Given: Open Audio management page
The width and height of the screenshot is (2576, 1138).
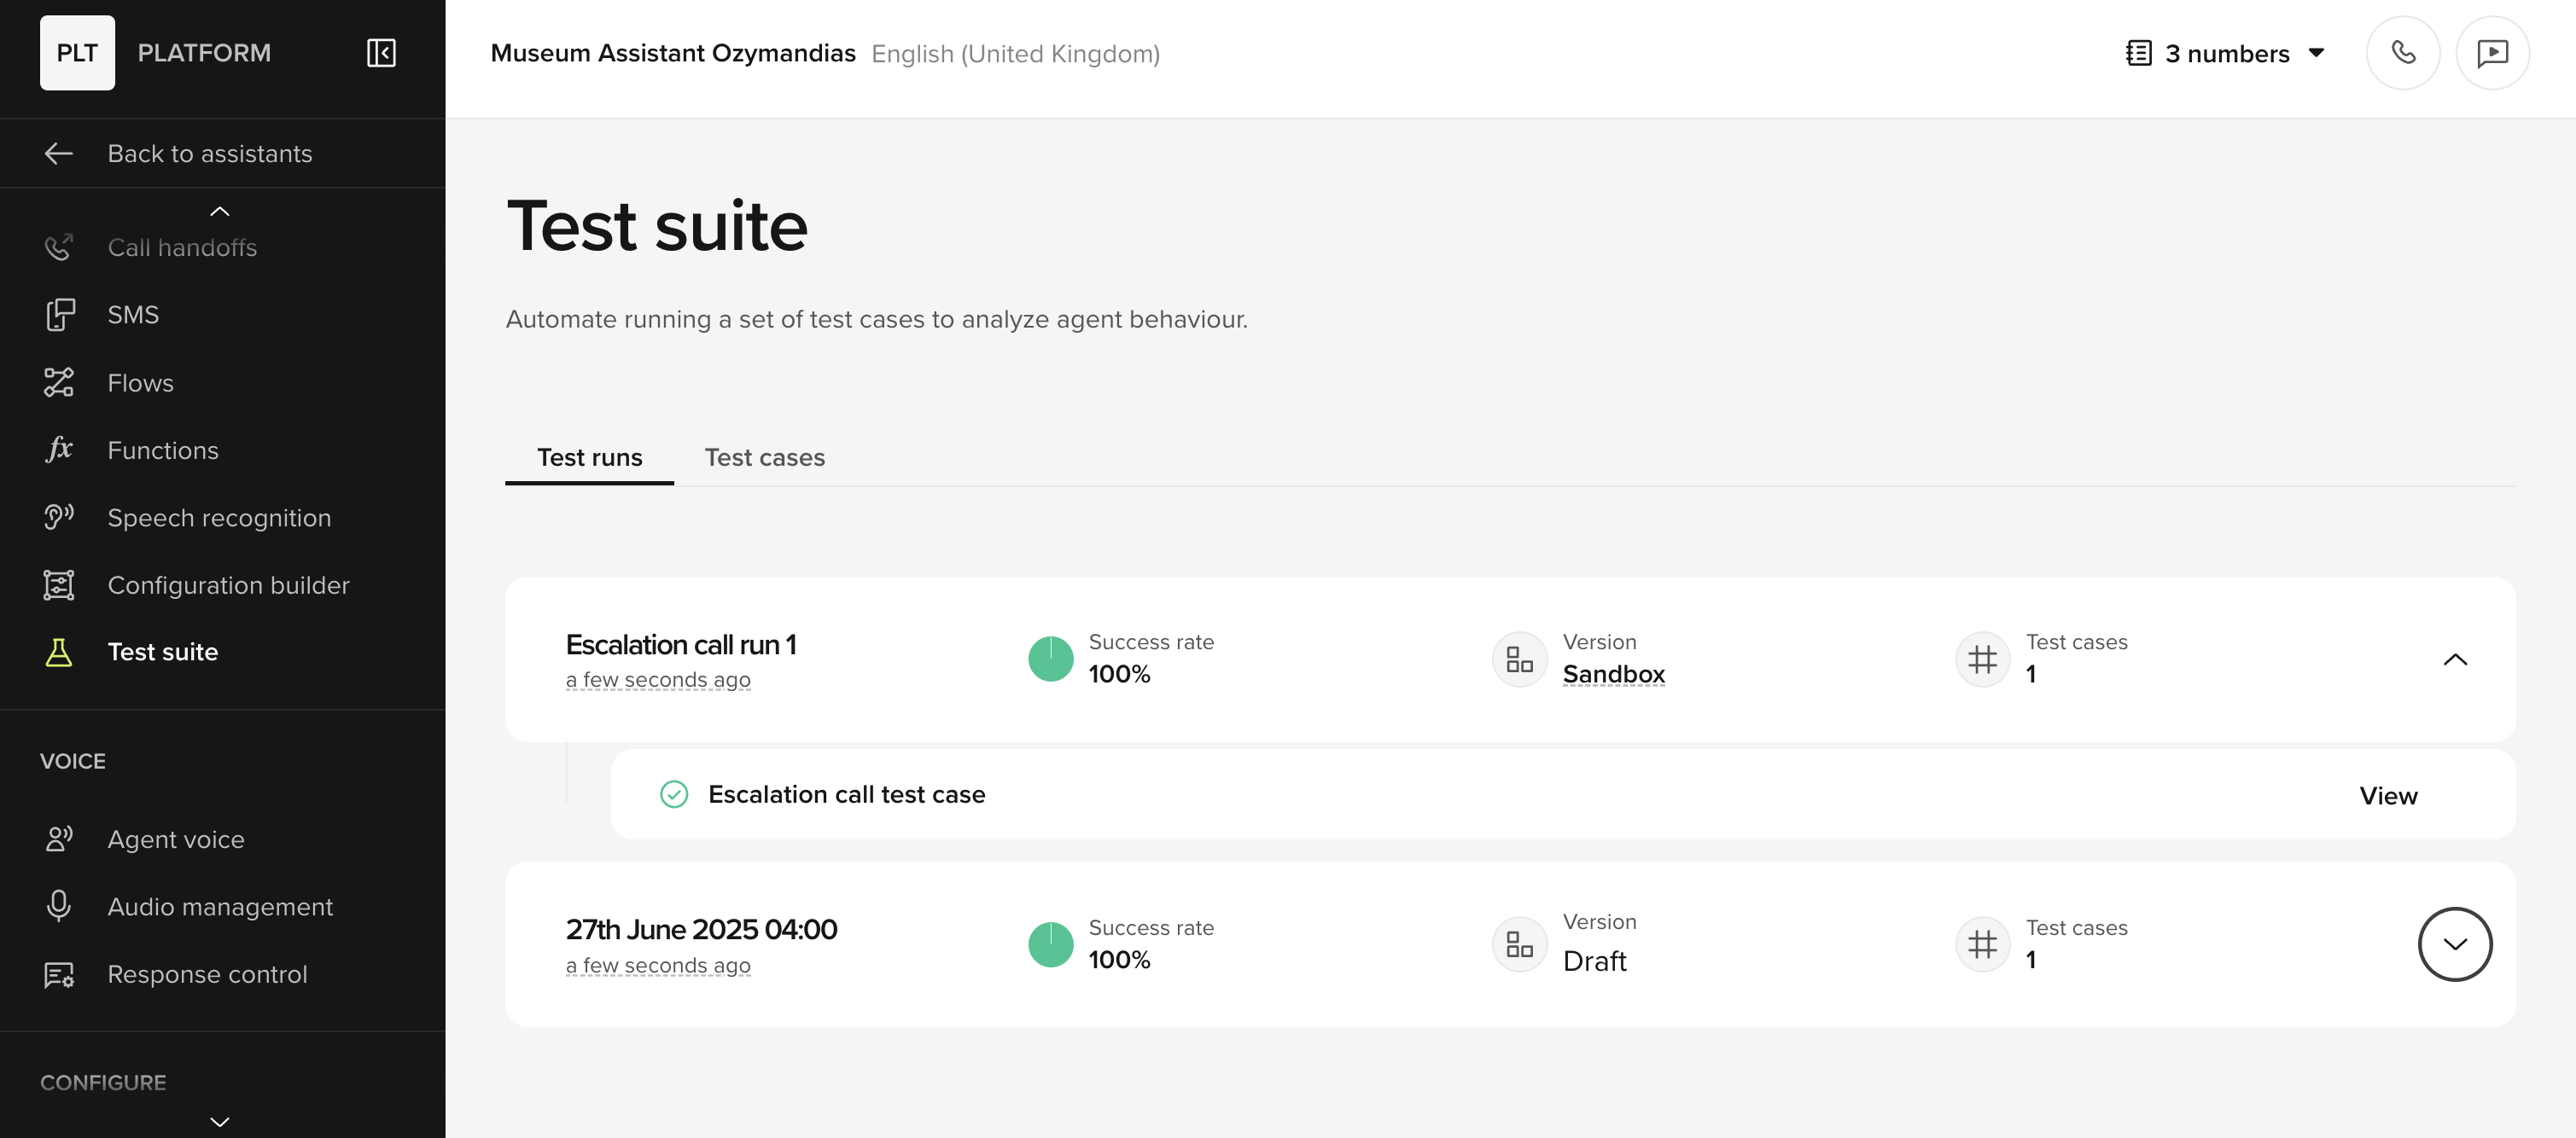Looking at the screenshot, I should (220, 906).
